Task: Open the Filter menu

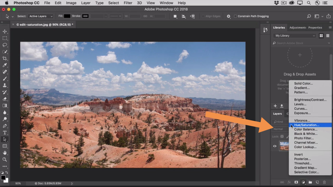Action: [x=128, y=3]
